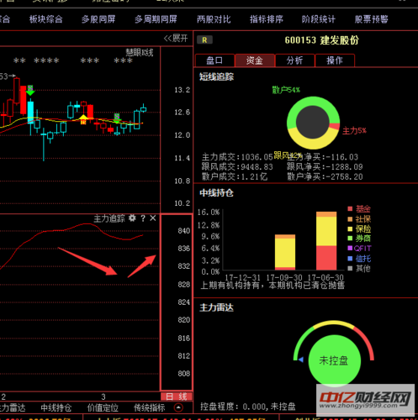418x420 pixels.
Task: Open settings gear for 主力追踪 indicator
Action: click(x=132, y=218)
